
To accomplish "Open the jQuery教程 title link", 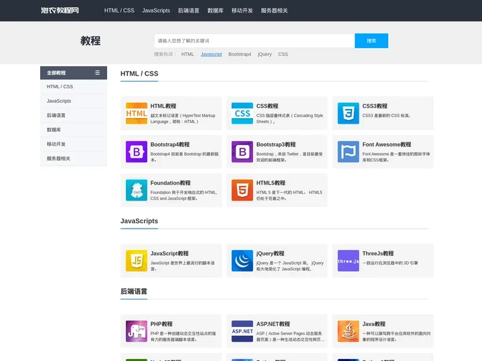I will (x=270, y=253).
